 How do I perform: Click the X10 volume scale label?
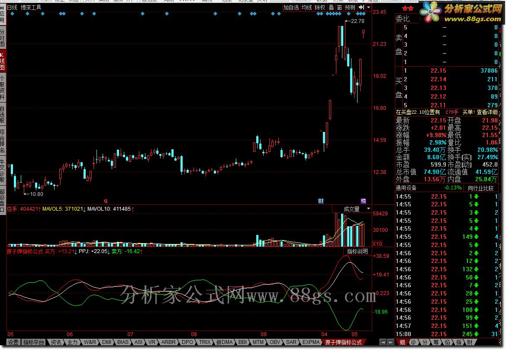pyautogui.click(x=377, y=244)
